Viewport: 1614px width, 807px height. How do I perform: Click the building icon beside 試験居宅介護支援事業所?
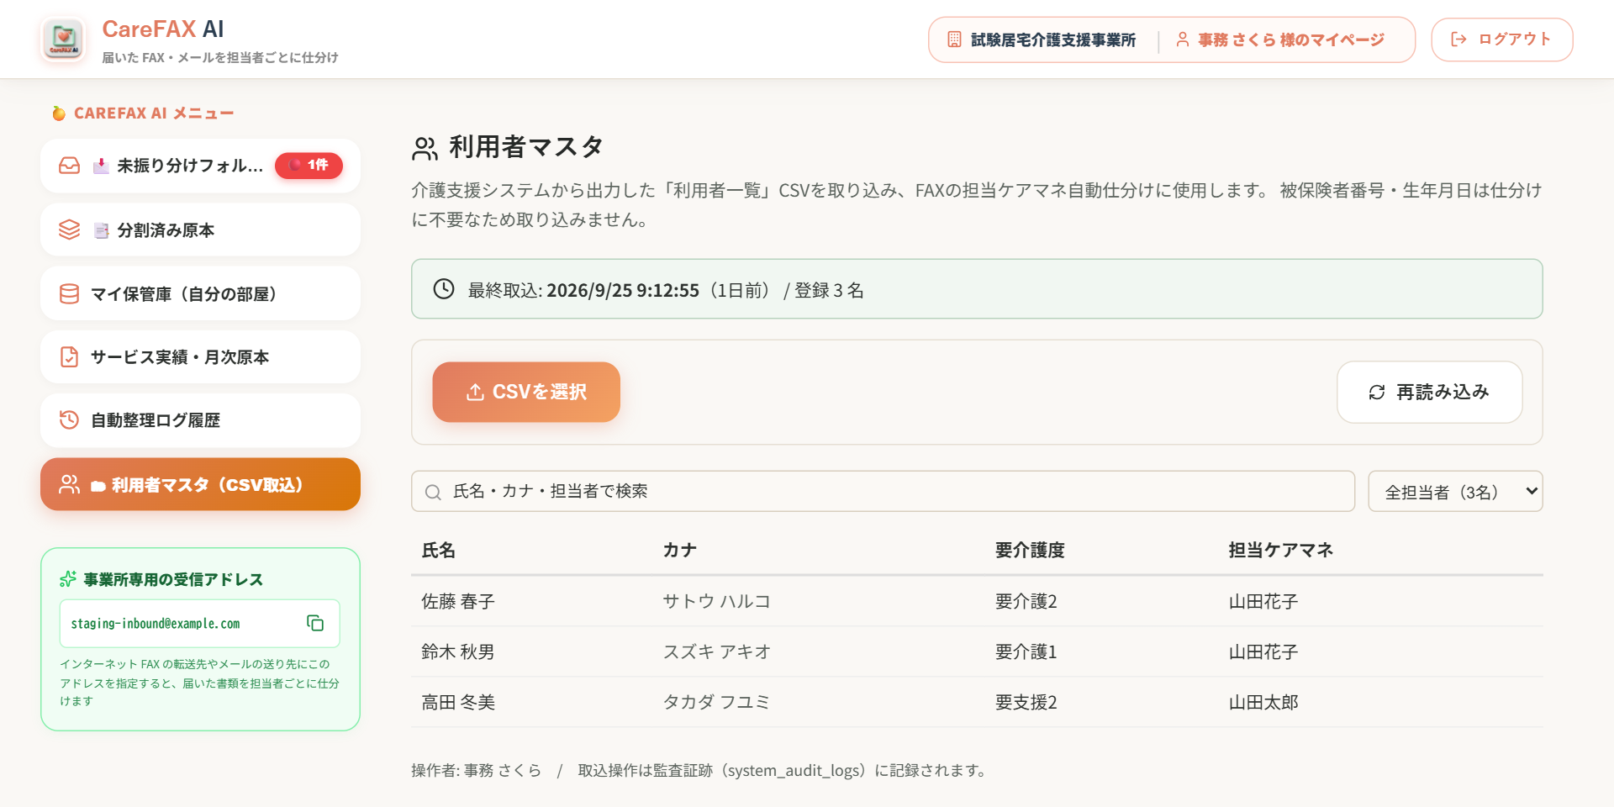point(954,40)
